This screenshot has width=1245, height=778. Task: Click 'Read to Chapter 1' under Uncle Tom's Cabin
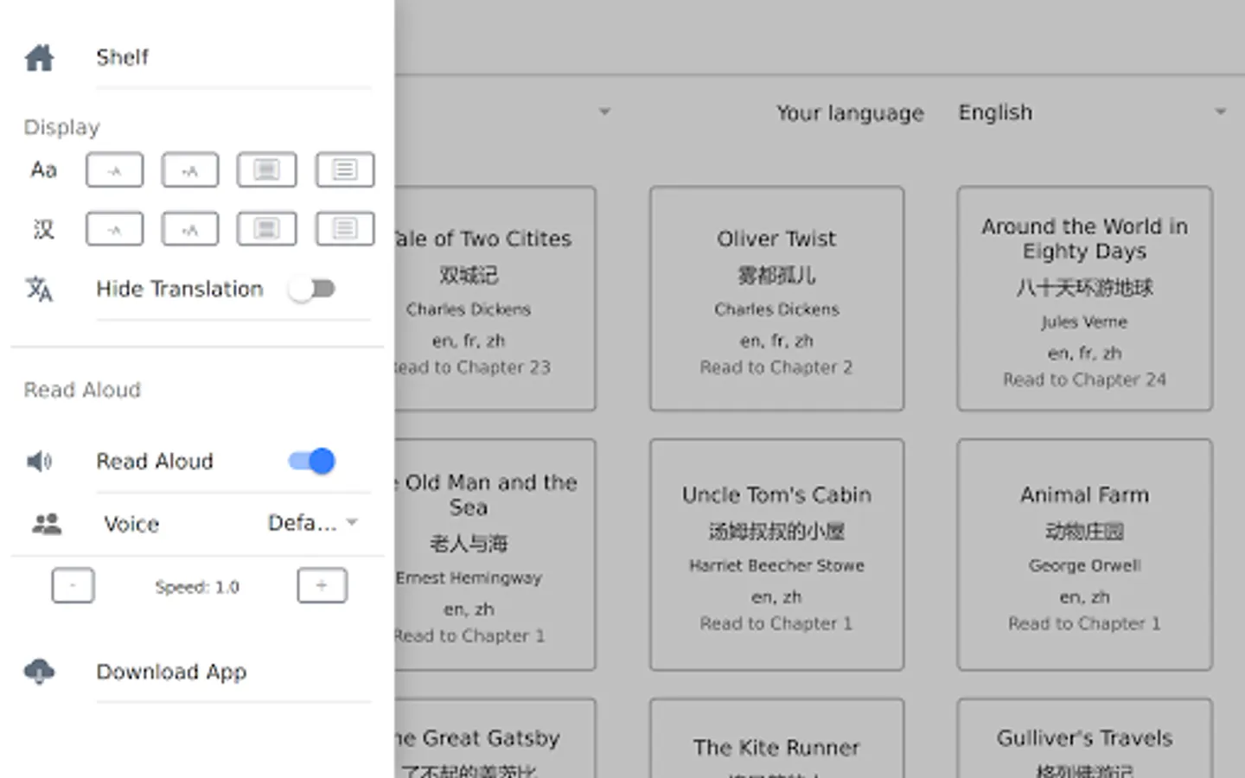776,623
